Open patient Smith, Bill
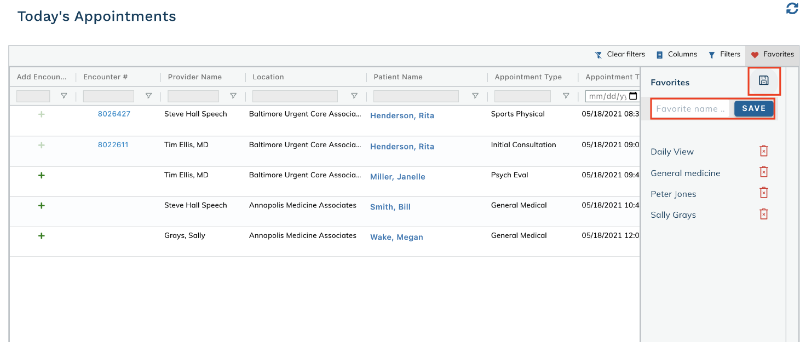 click(x=390, y=206)
